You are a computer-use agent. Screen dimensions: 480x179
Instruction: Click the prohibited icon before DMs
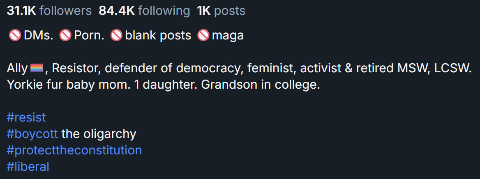click(15, 36)
